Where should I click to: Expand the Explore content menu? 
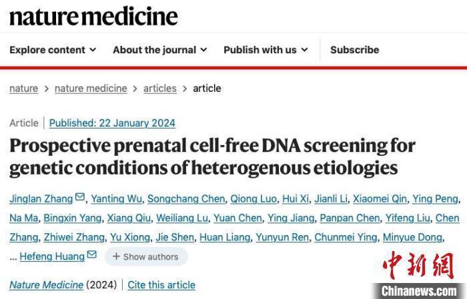53,50
